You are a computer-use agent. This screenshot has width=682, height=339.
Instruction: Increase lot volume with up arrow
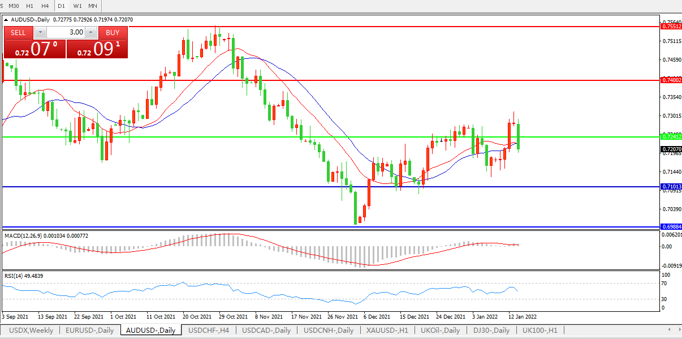(91, 32)
